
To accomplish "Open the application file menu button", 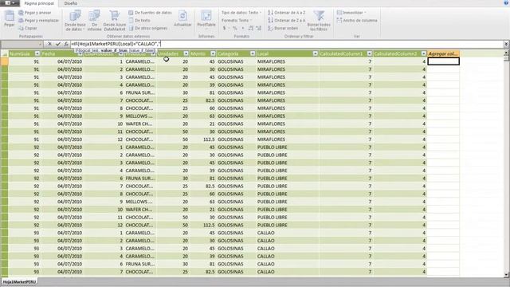I will point(10,3).
